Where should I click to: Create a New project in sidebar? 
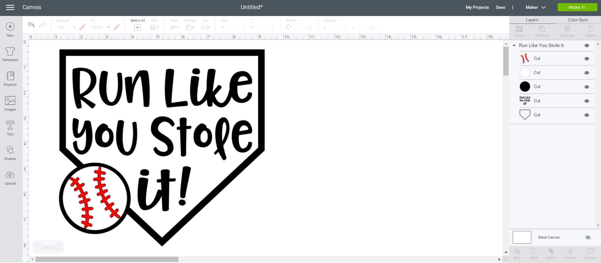10,30
